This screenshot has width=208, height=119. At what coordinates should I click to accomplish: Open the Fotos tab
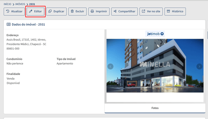[155, 108]
